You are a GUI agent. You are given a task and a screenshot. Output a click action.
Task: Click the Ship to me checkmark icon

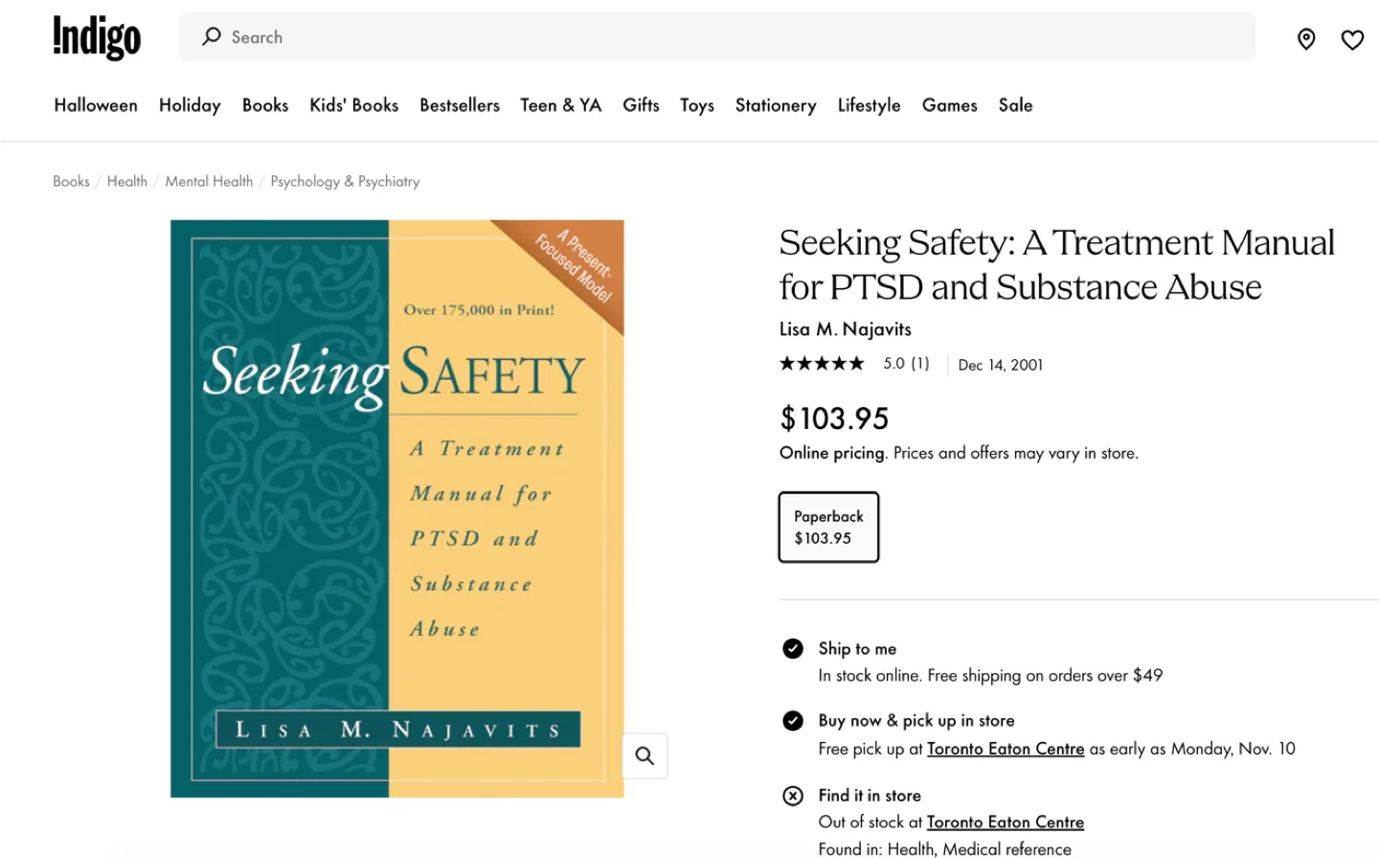click(x=793, y=648)
